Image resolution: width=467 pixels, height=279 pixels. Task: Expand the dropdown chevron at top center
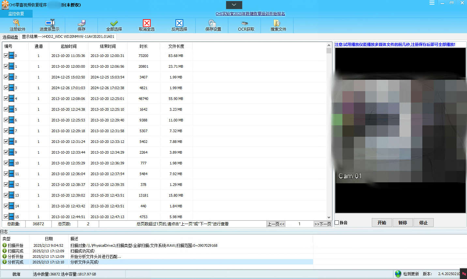click(234, 5)
